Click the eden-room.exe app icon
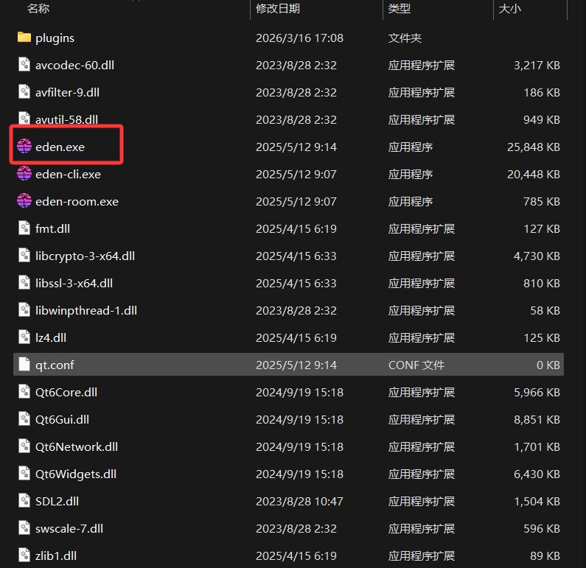Viewport: 586px width, 568px height. (x=24, y=201)
